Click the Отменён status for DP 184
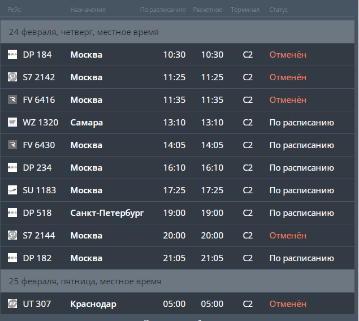Image resolution: width=359 pixels, height=321 pixels. point(288,55)
